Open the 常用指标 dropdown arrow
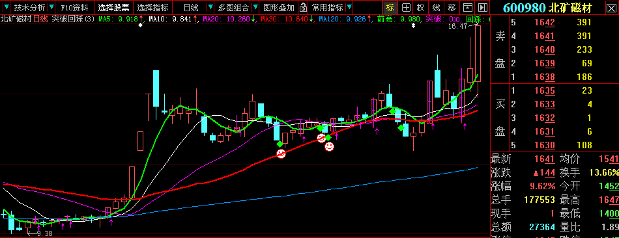Image resolution: width=619 pixels, height=238 pixels. (x=349, y=7)
